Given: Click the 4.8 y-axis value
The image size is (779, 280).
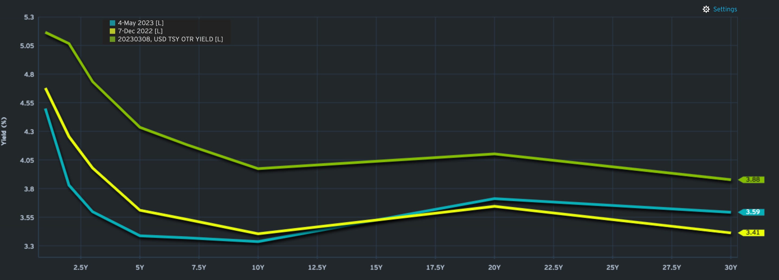Looking at the screenshot, I should (29, 74).
